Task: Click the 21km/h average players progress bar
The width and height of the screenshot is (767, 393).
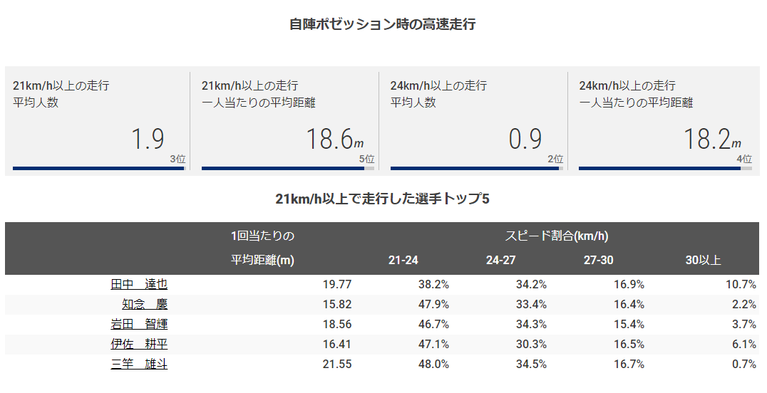Action: point(98,169)
